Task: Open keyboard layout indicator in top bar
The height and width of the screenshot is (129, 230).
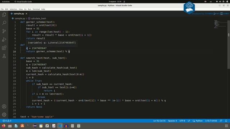Action: 211,1
